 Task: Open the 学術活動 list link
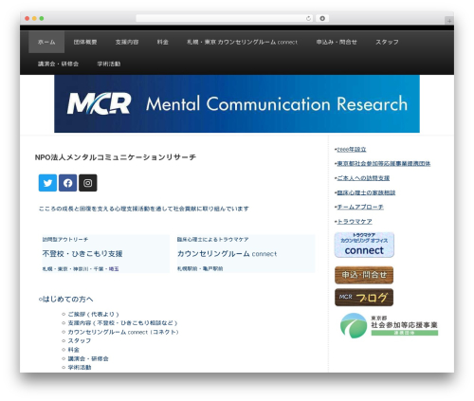(80, 367)
